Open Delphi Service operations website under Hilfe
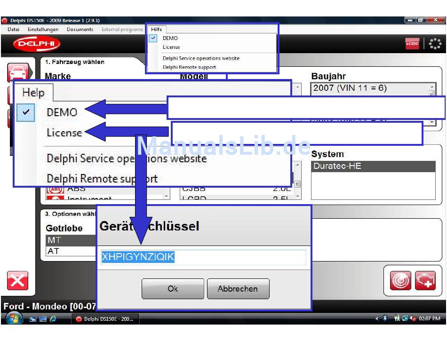 pyautogui.click(x=201, y=58)
